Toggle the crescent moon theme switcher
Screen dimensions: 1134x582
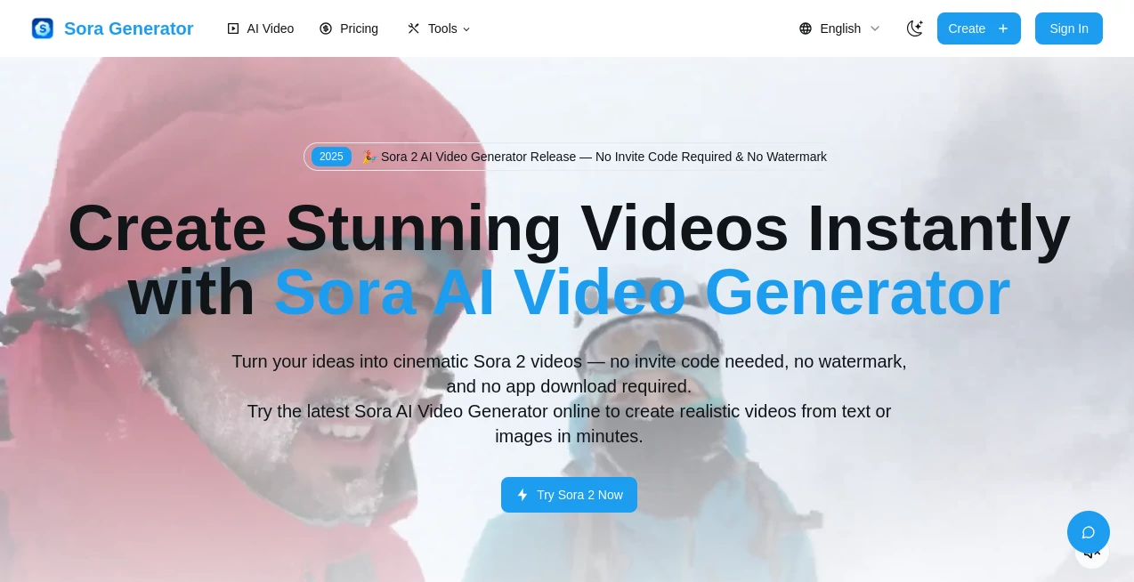pos(914,28)
